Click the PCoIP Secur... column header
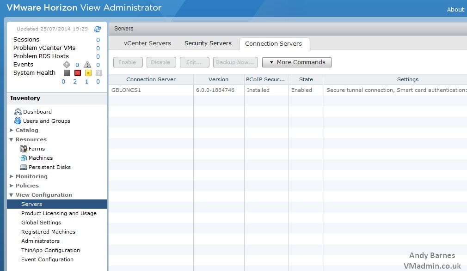467x271 pixels. [266, 79]
